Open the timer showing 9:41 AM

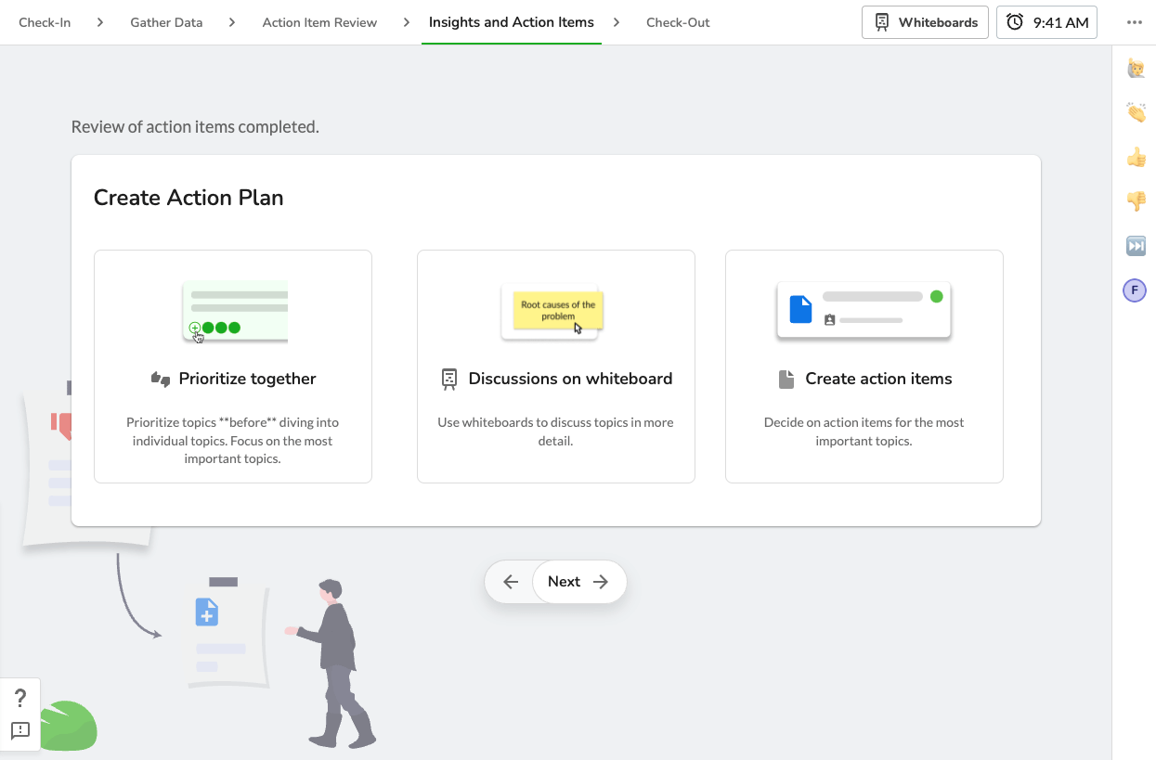coord(1046,22)
